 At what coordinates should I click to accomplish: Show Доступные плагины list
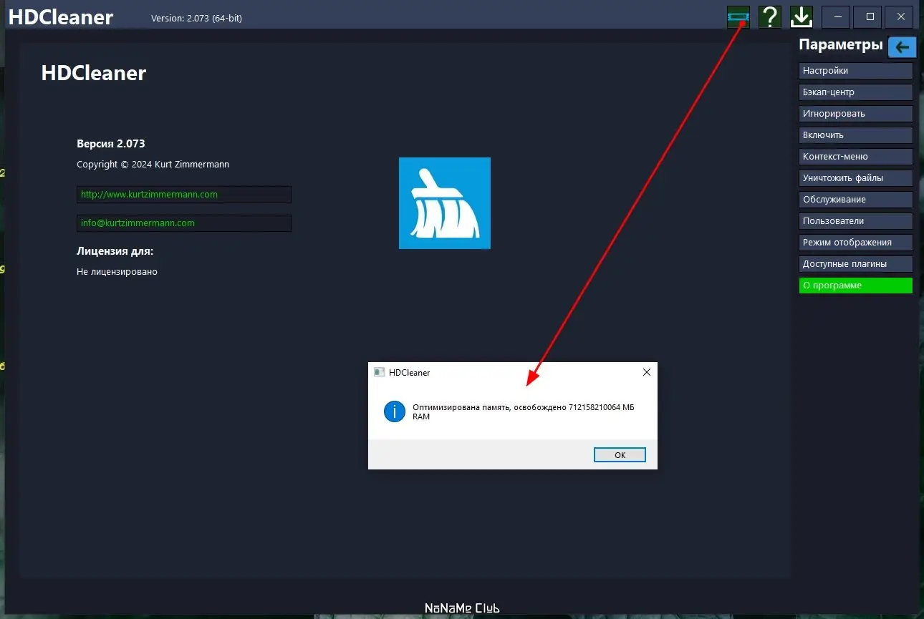[x=856, y=264]
